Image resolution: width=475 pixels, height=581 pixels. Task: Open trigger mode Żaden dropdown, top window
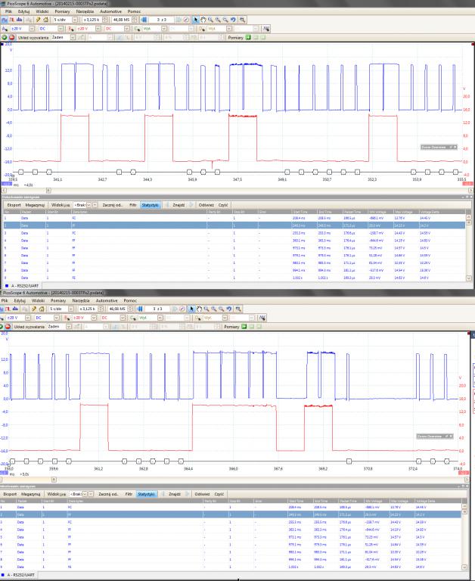(x=73, y=37)
